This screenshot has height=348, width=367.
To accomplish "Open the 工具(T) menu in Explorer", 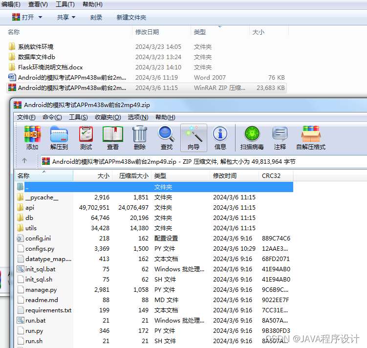I will click(x=65, y=4).
